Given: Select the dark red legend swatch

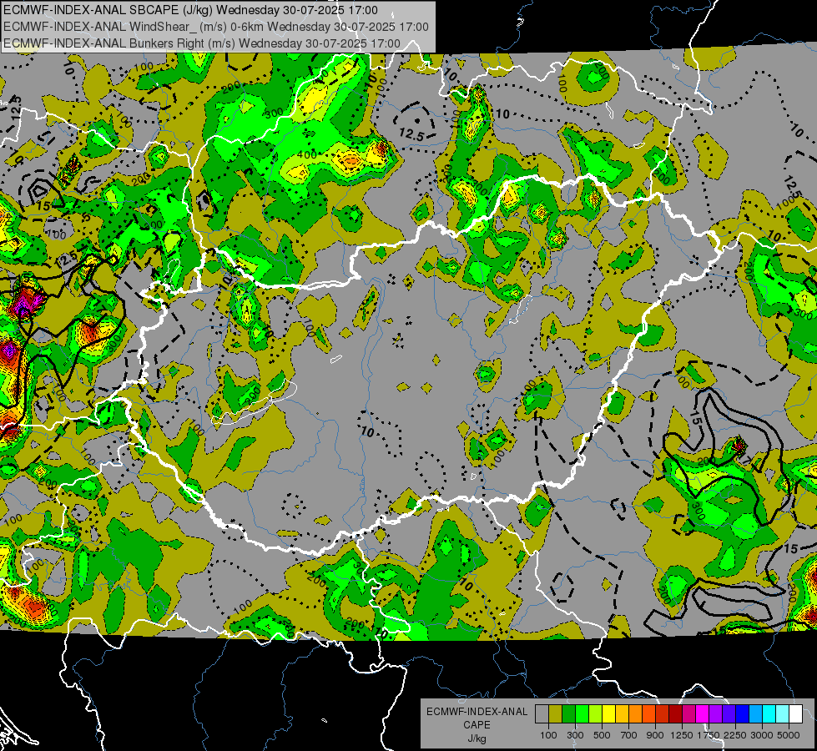Looking at the screenshot, I should coord(675,714).
